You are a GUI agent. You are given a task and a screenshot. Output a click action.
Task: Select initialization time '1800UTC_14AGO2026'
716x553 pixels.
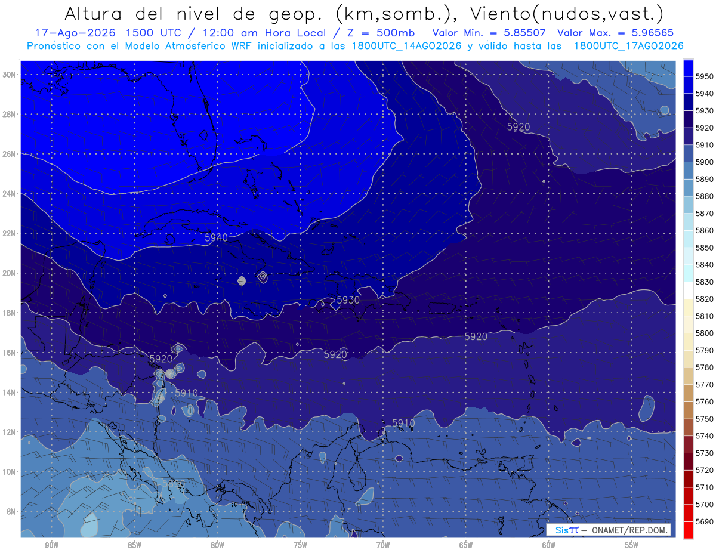[407, 46]
